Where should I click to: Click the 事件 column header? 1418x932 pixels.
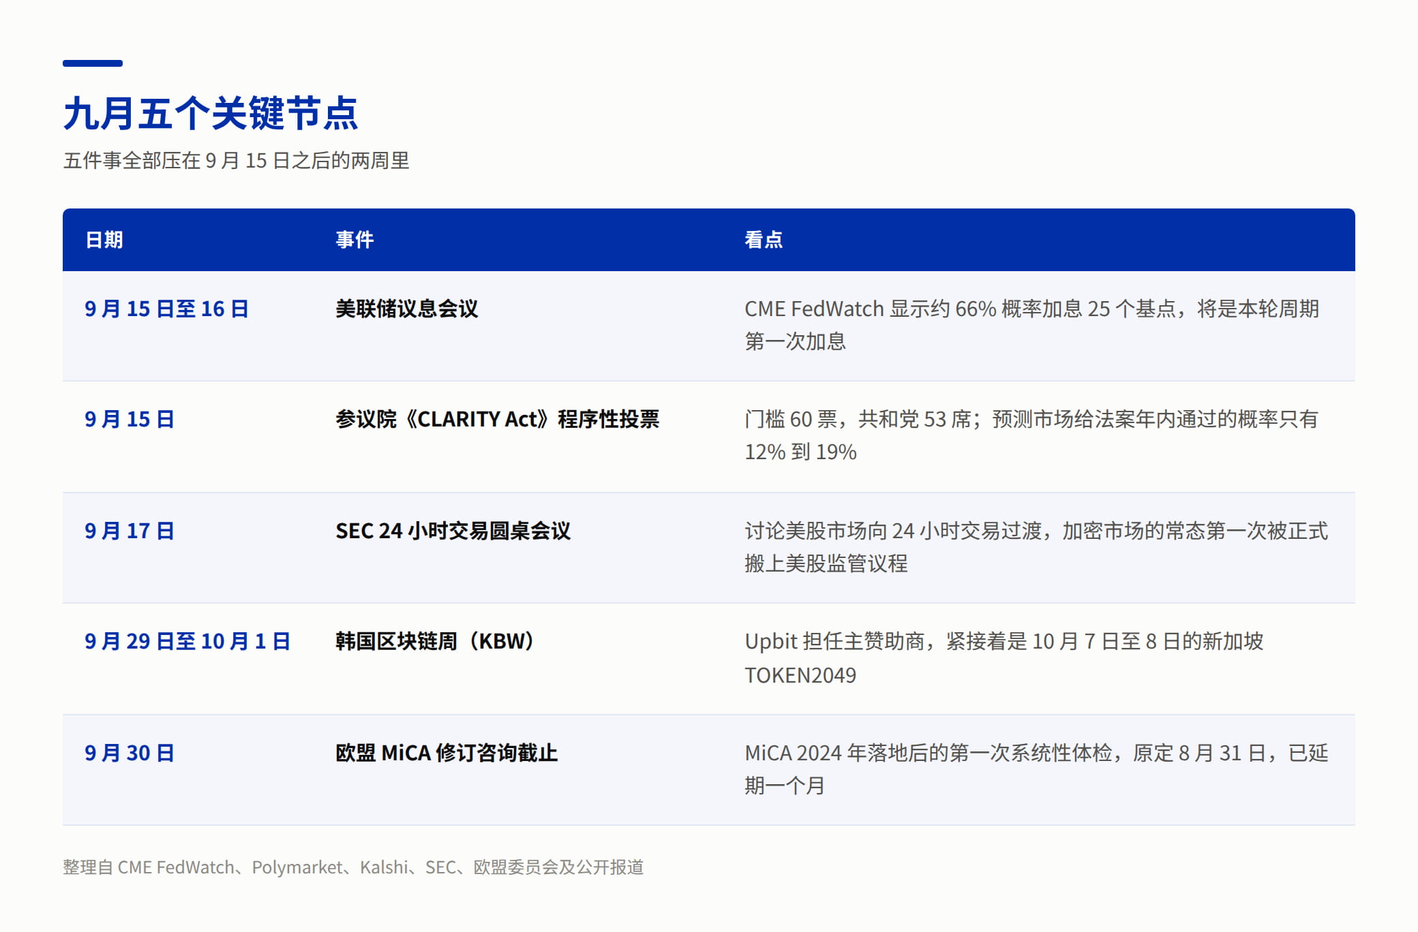tap(354, 240)
